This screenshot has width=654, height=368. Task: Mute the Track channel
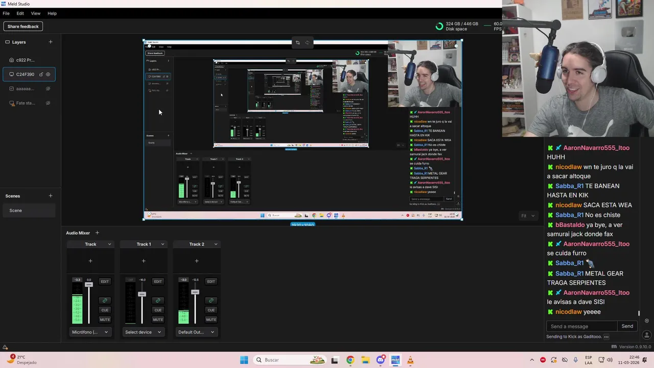click(x=105, y=320)
